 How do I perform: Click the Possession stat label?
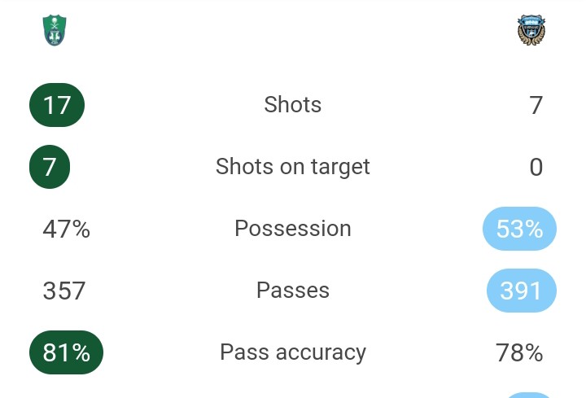[293, 229]
